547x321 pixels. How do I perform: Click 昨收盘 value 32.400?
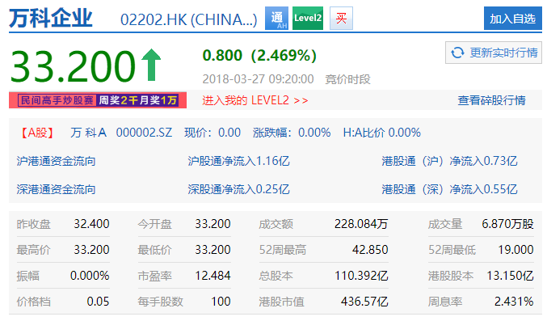click(x=91, y=224)
